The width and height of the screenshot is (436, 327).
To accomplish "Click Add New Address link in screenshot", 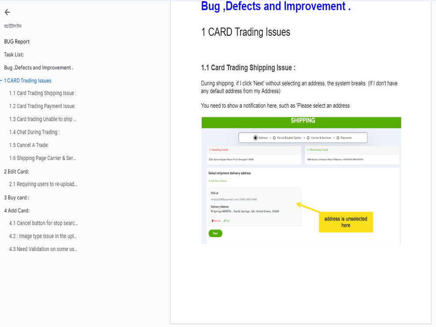I will coord(218,181).
